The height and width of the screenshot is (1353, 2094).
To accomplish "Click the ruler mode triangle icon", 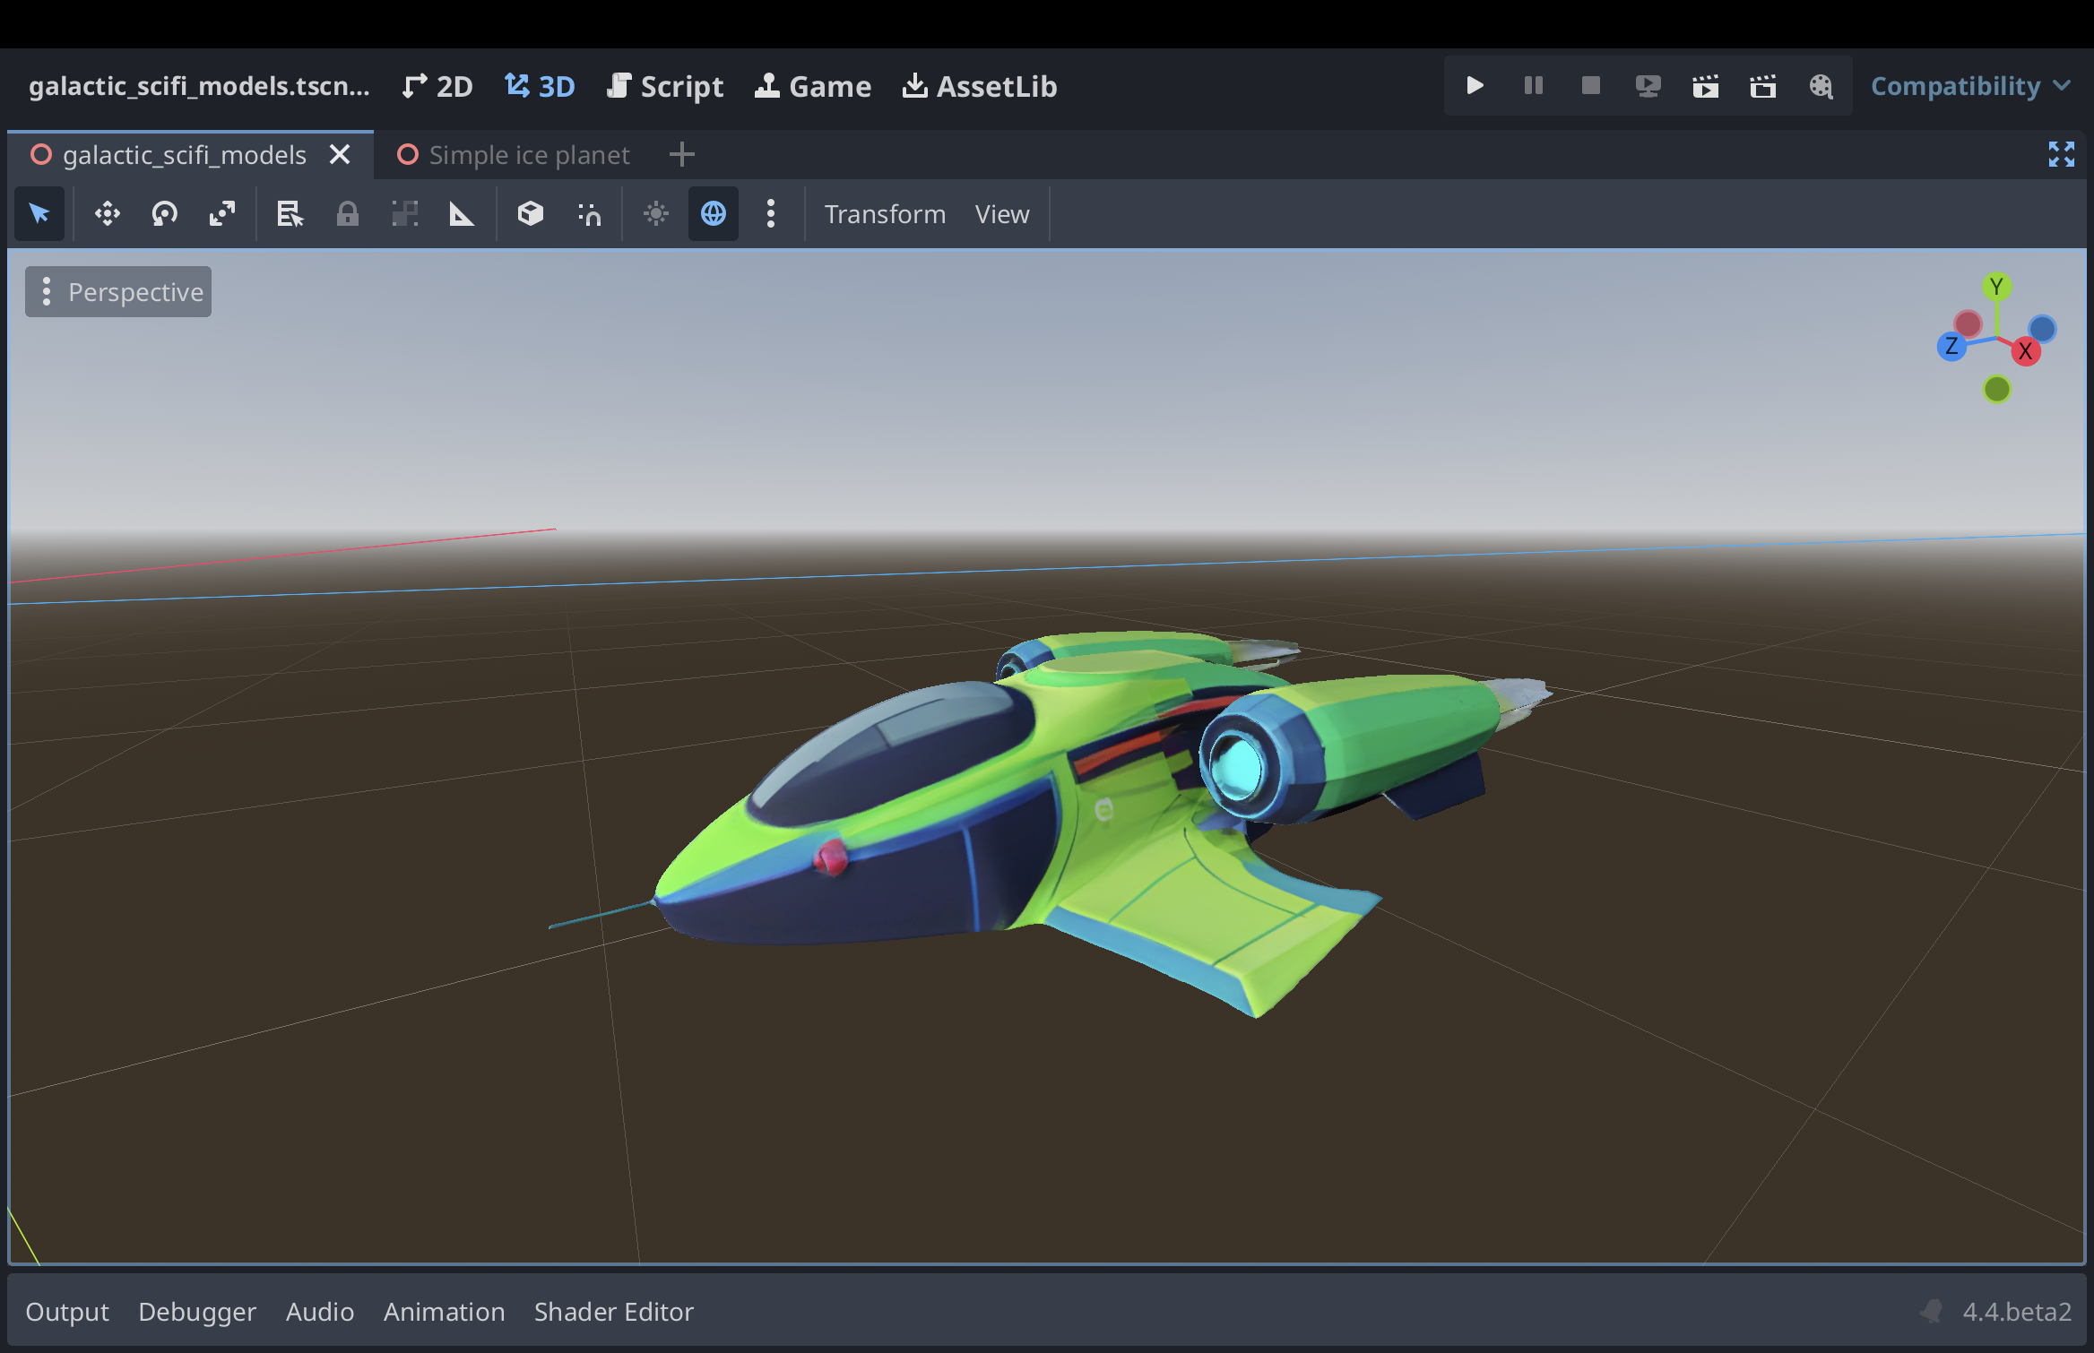I will (x=462, y=214).
